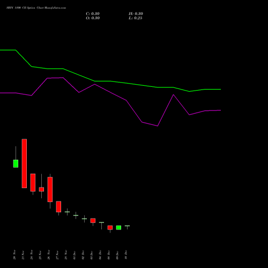Select the 26 Nov date label

(x=49, y=255)
